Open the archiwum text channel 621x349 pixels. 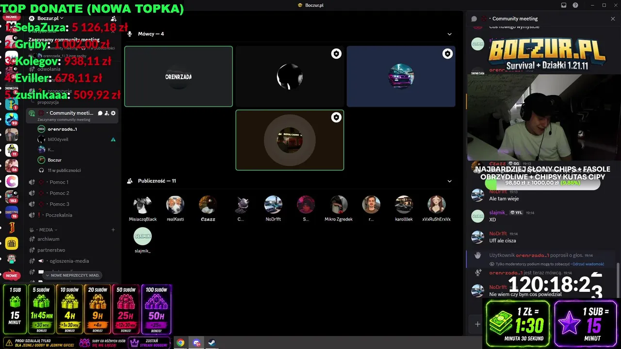point(73,239)
